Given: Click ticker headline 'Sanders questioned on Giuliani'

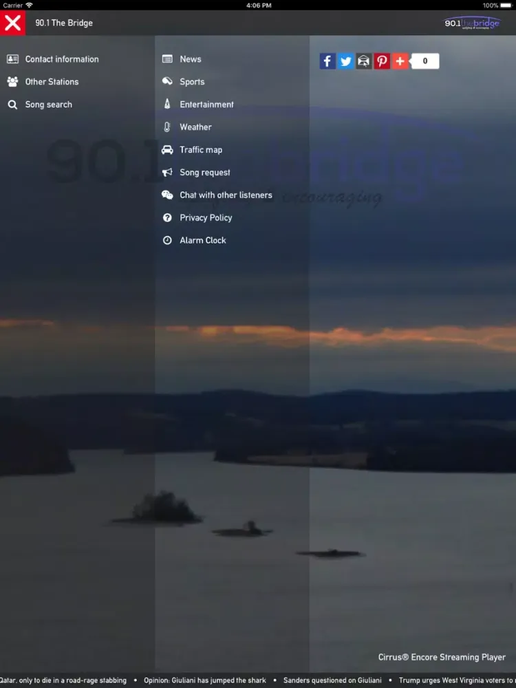Looking at the screenshot, I should (332, 680).
